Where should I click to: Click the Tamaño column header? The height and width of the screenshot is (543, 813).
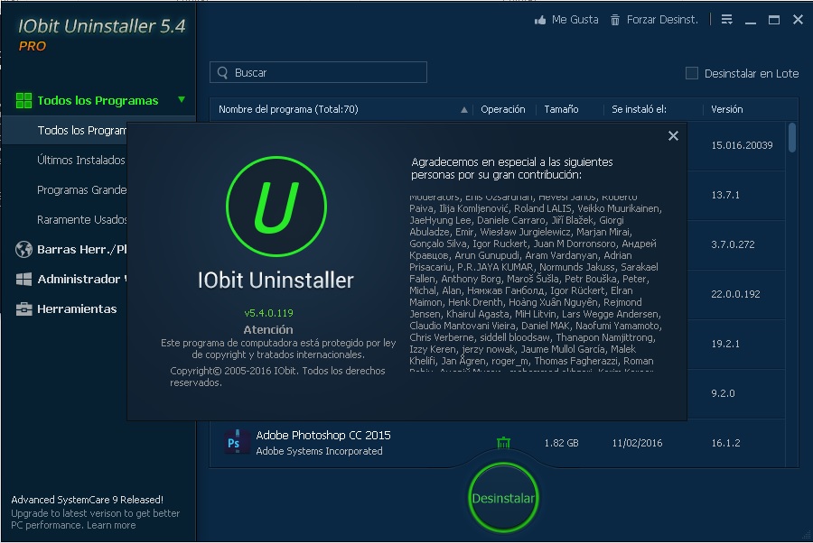coord(561,109)
